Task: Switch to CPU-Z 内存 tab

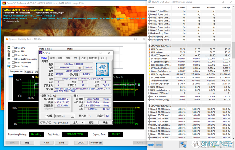Action: pyautogui.click(x=68, y=58)
